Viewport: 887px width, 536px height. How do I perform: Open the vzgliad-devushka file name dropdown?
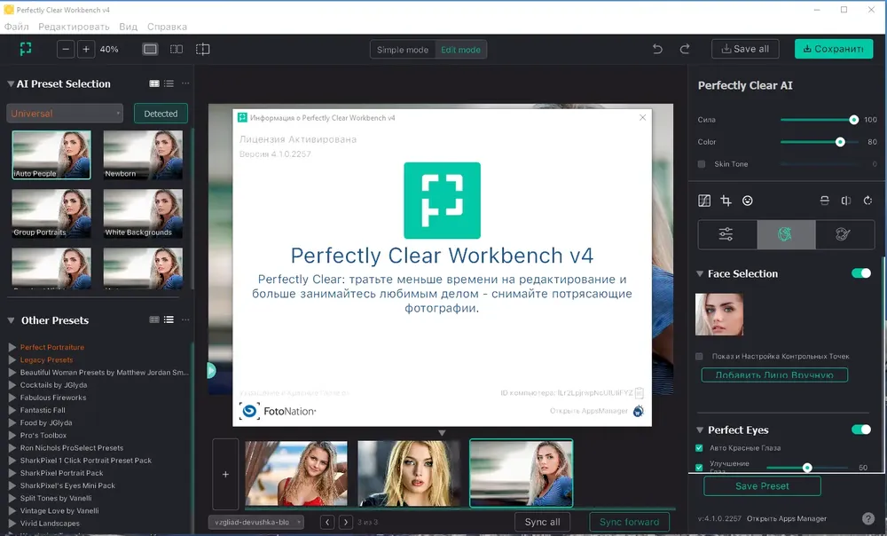(x=256, y=522)
